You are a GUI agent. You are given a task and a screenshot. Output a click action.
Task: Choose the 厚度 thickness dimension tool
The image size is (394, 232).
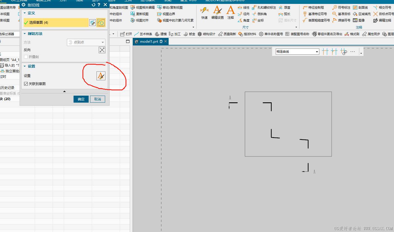[284, 8]
